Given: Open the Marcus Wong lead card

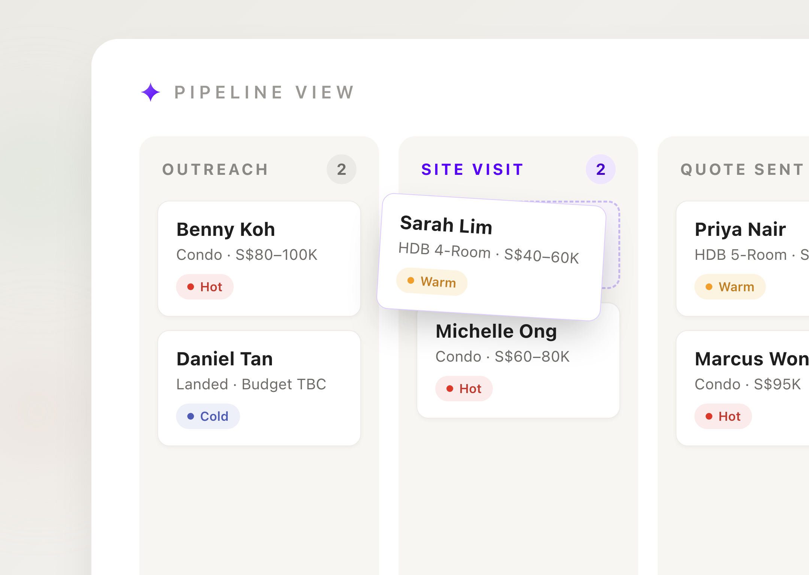Looking at the screenshot, I should point(743,388).
